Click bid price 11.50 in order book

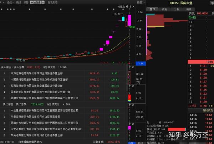click(x=203, y=102)
